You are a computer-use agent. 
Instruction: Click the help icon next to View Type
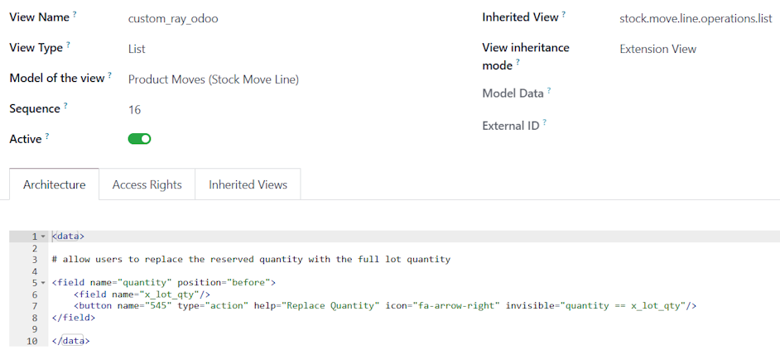[x=68, y=45]
